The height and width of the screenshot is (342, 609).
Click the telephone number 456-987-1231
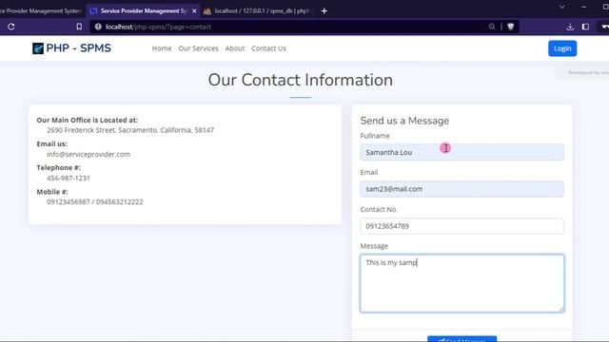pos(69,178)
